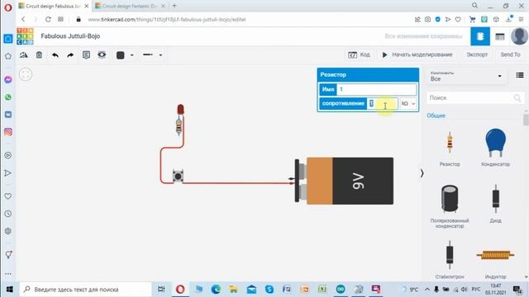This screenshot has height=297, width=529.
Task: Toggle components list view icon
Action: point(520,75)
